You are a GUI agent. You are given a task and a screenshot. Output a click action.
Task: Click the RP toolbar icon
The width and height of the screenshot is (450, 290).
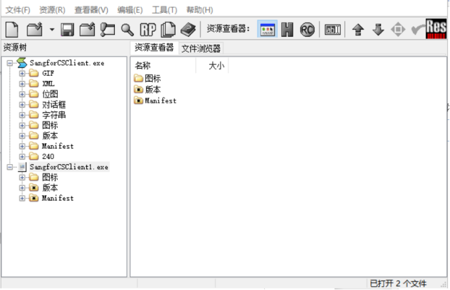point(148,29)
